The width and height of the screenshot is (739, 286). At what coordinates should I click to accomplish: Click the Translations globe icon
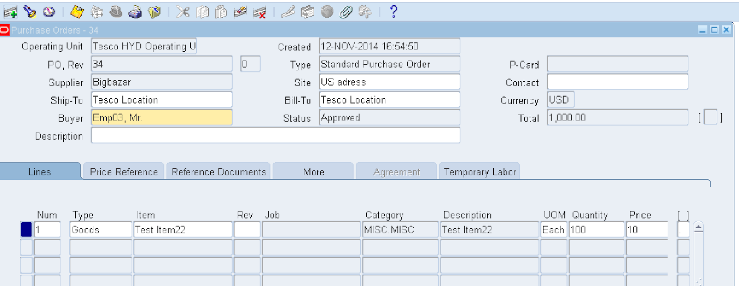[327, 12]
